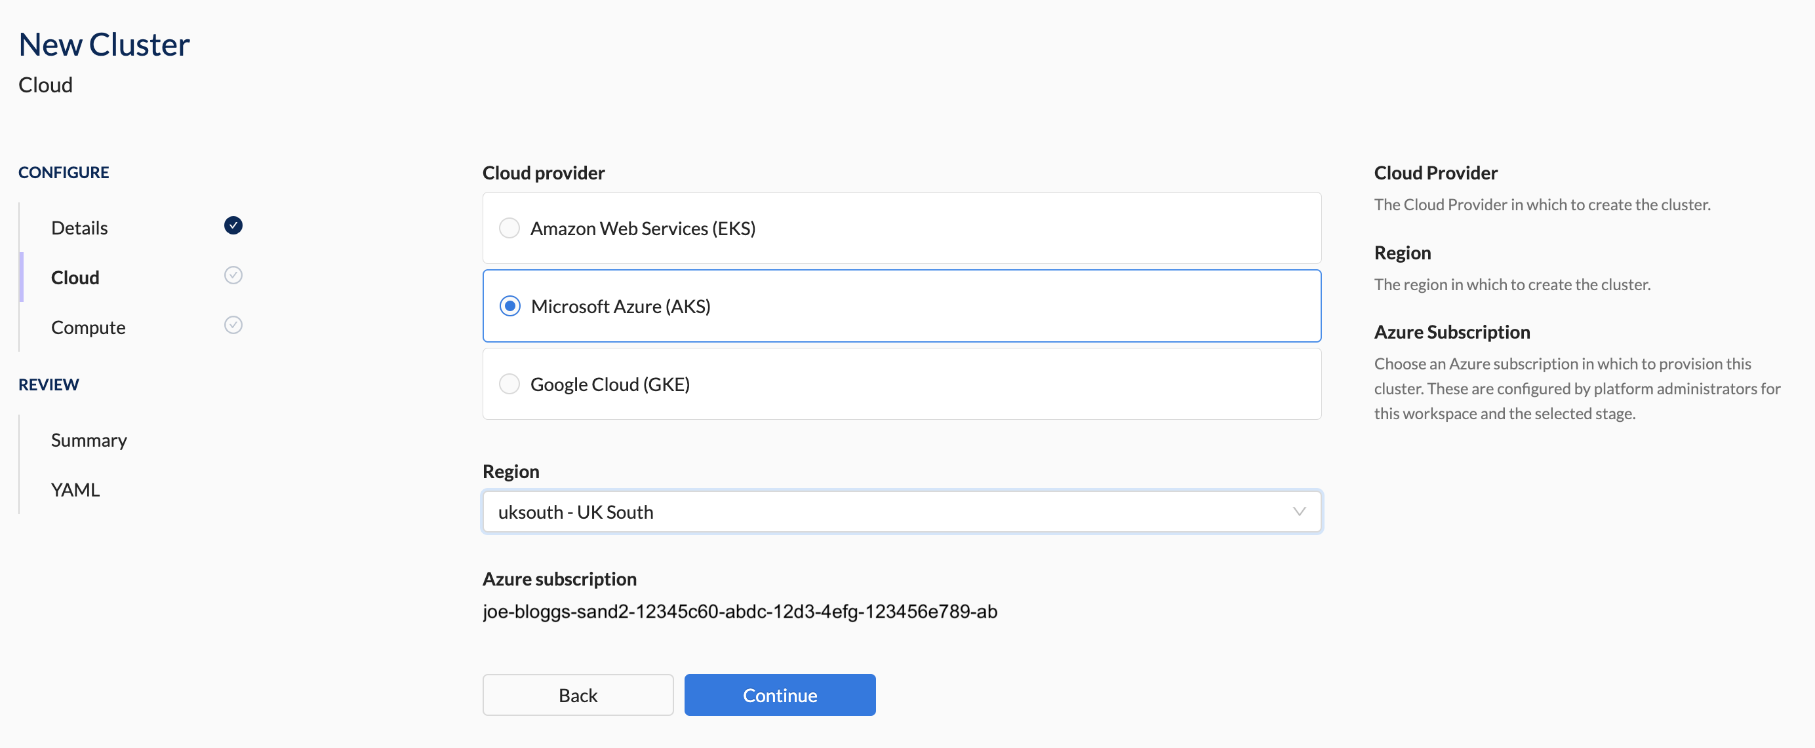
Task: Click the pending check icon beside Cloud
Action: coord(233,275)
